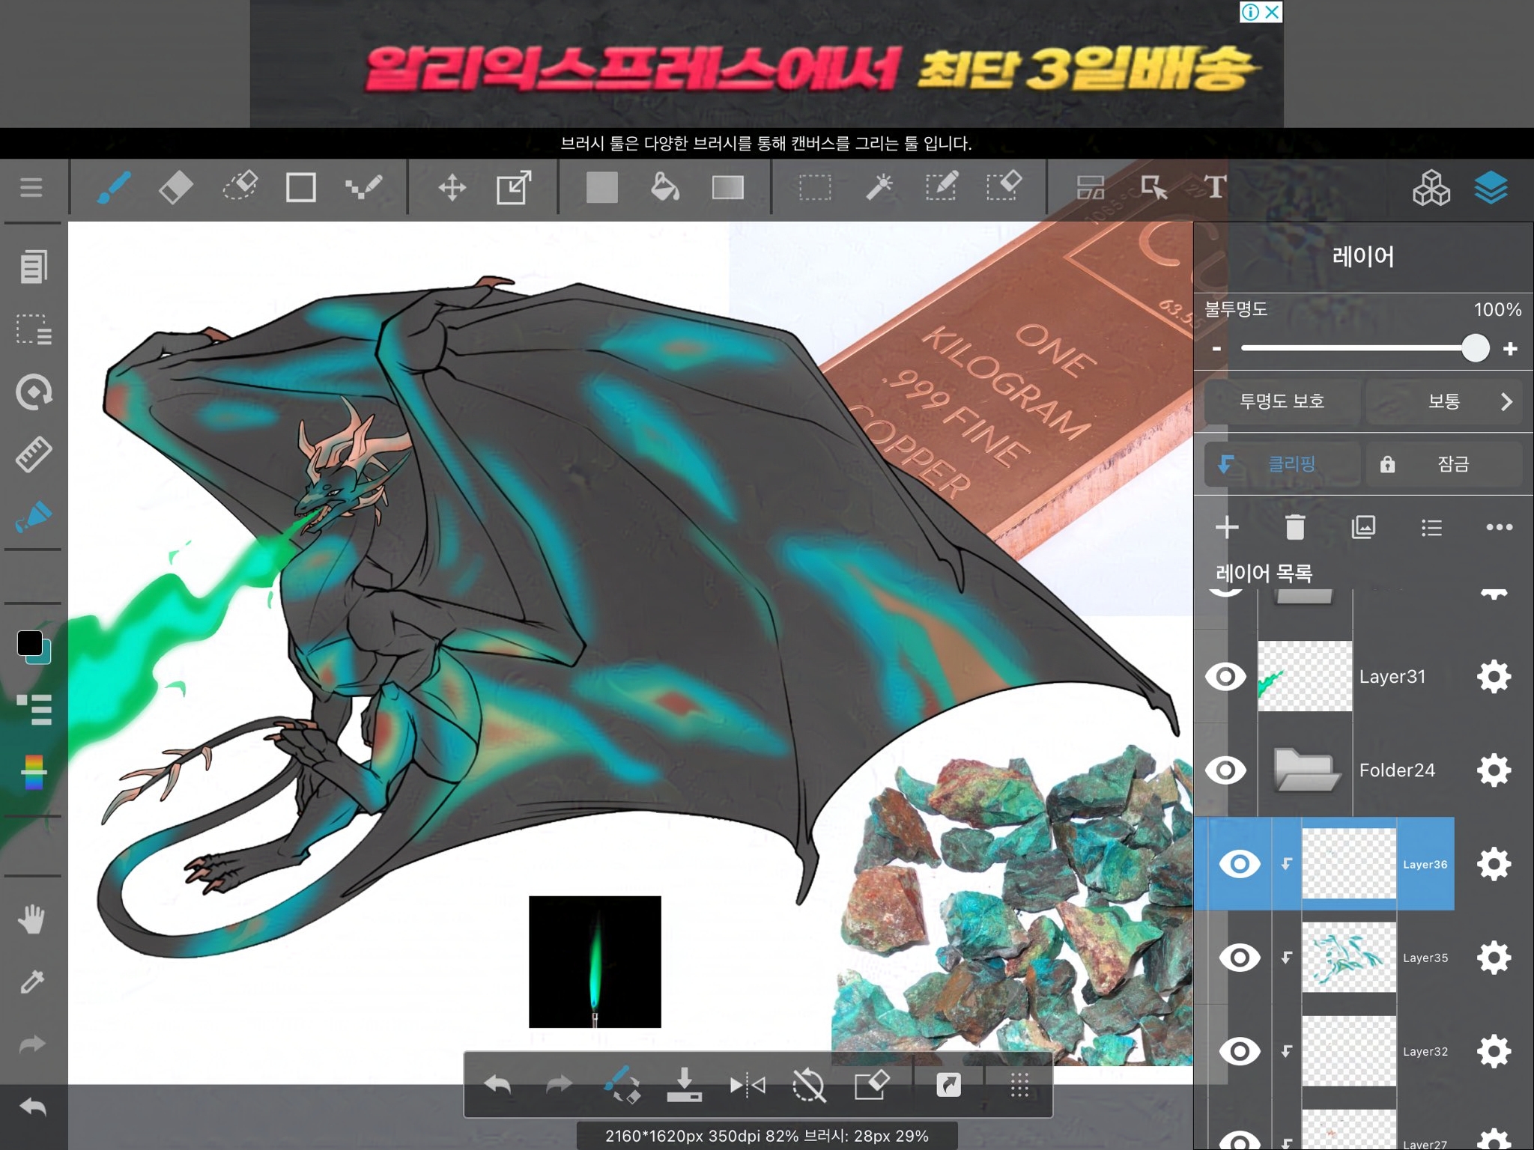The width and height of the screenshot is (1534, 1150).
Task: Activate the Hand pan tool
Action: (32, 919)
